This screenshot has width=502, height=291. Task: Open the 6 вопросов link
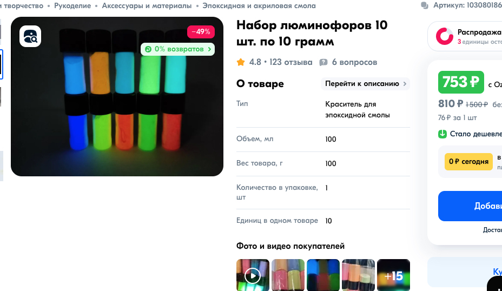tap(354, 62)
